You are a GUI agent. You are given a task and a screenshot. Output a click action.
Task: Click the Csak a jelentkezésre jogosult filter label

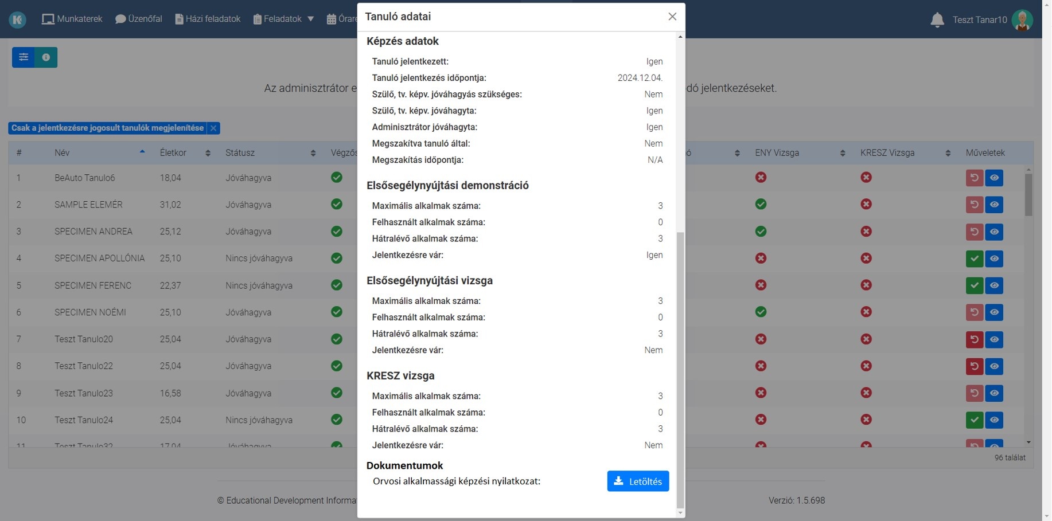pyautogui.click(x=108, y=128)
